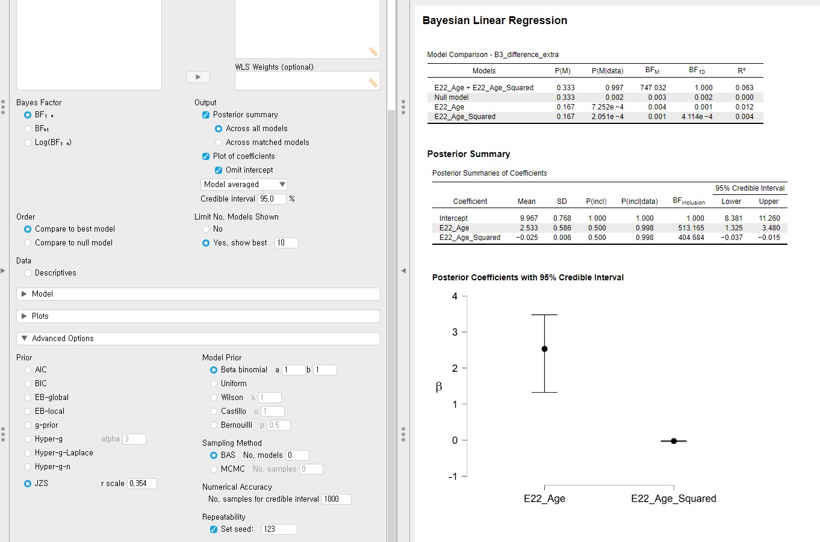Click the eraser icon in WLS Weights field
Image resolution: width=820 pixels, height=542 pixels.
(373, 83)
